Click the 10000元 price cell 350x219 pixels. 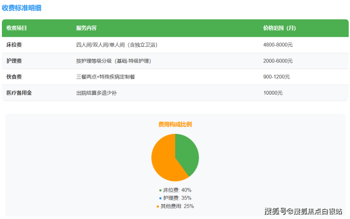273,93
